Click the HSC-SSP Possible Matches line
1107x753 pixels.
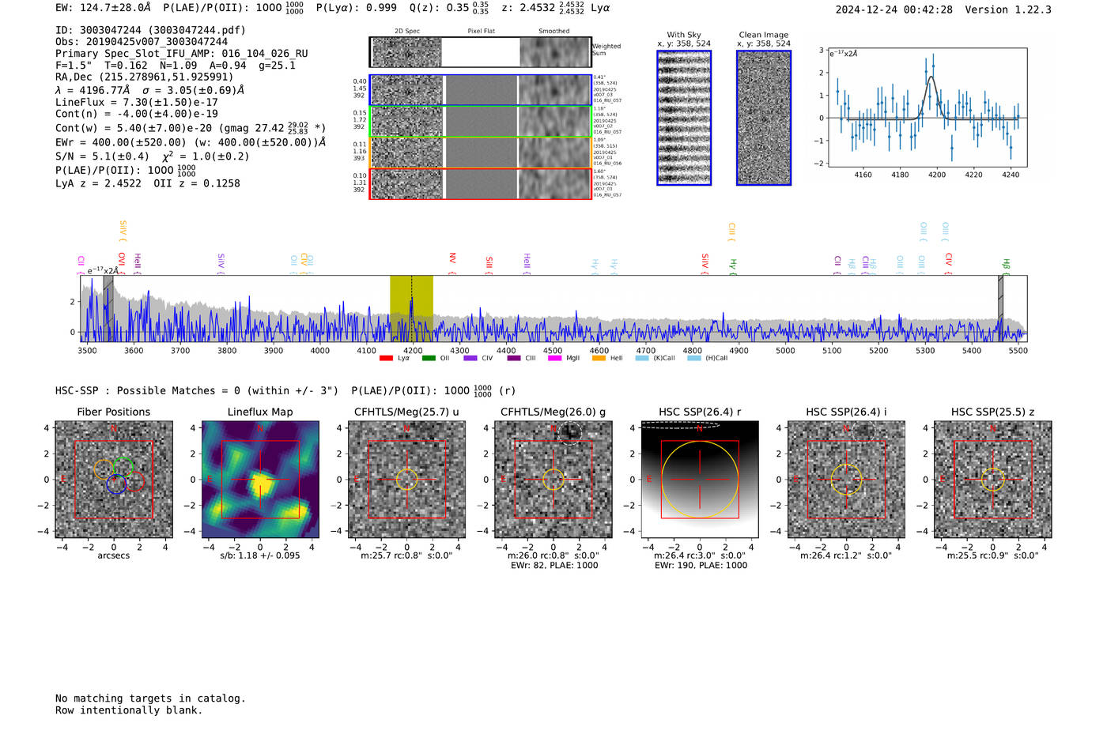[x=285, y=390]
